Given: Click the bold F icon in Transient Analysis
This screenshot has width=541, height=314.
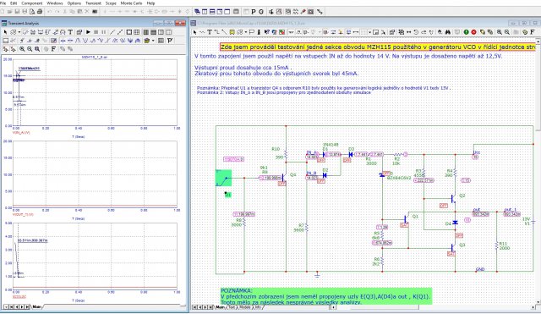Looking at the screenshot, I should coord(53,49).
